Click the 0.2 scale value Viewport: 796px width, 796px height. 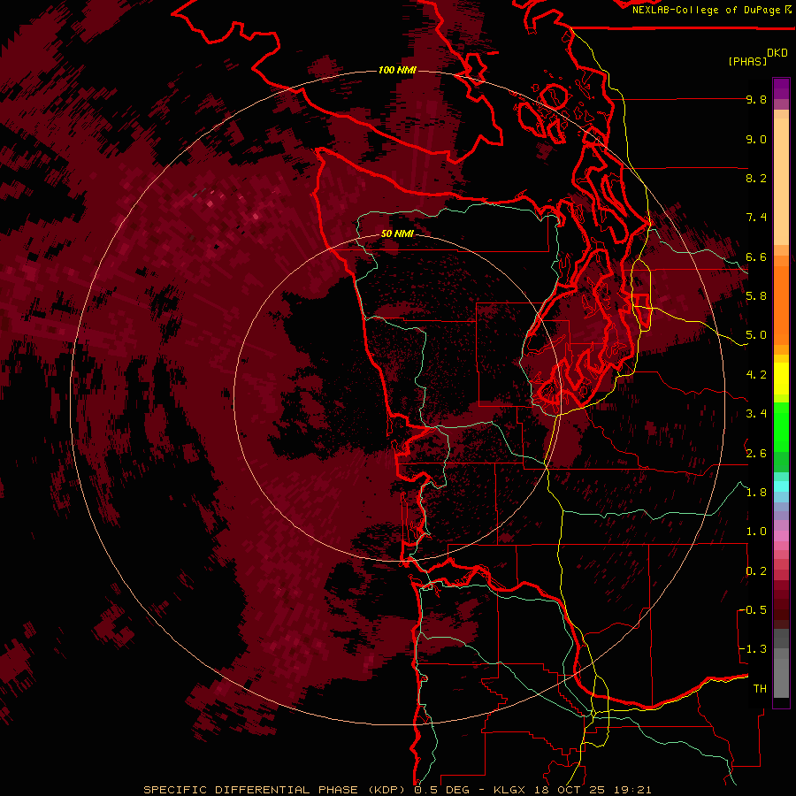pyautogui.click(x=756, y=571)
